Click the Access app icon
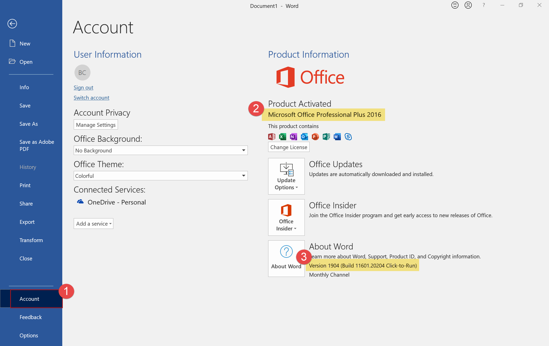 [x=272, y=137]
